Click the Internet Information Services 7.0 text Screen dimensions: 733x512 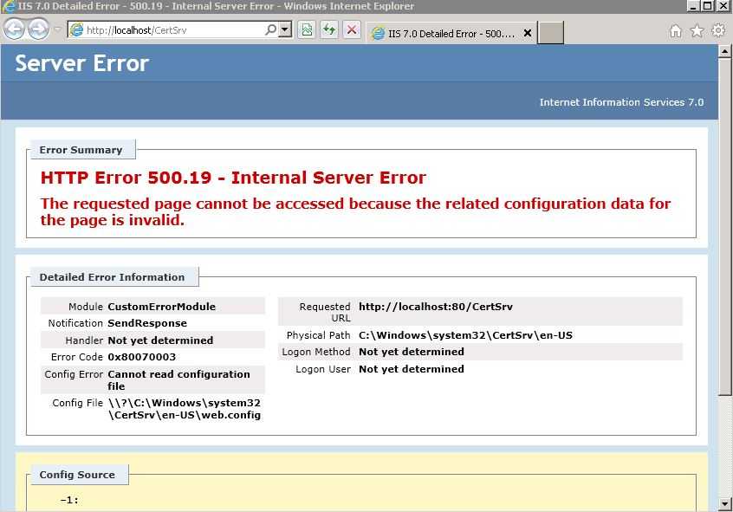point(621,102)
